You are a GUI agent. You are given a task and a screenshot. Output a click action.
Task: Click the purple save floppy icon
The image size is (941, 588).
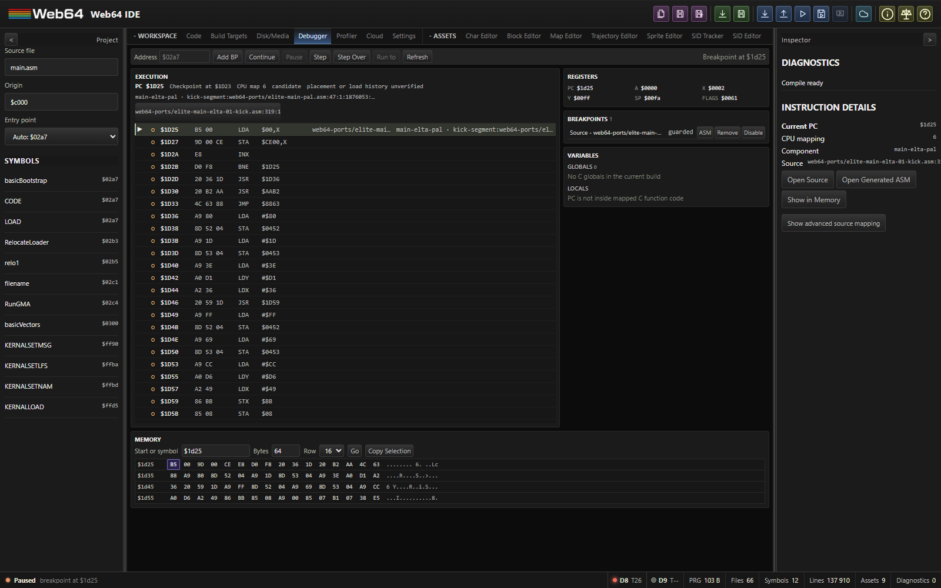click(x=680, y=14)
